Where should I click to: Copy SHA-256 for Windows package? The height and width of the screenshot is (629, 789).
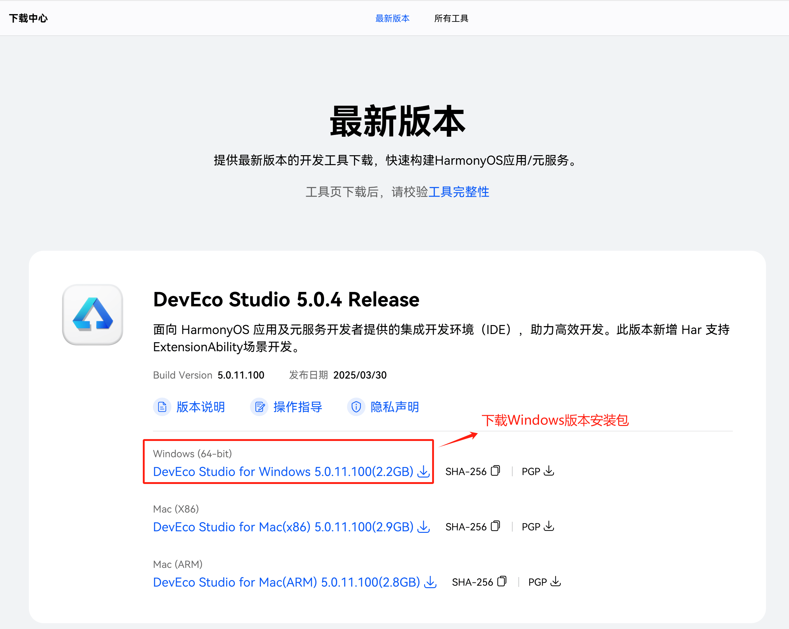pyautogui.click(x=495, y=471)
